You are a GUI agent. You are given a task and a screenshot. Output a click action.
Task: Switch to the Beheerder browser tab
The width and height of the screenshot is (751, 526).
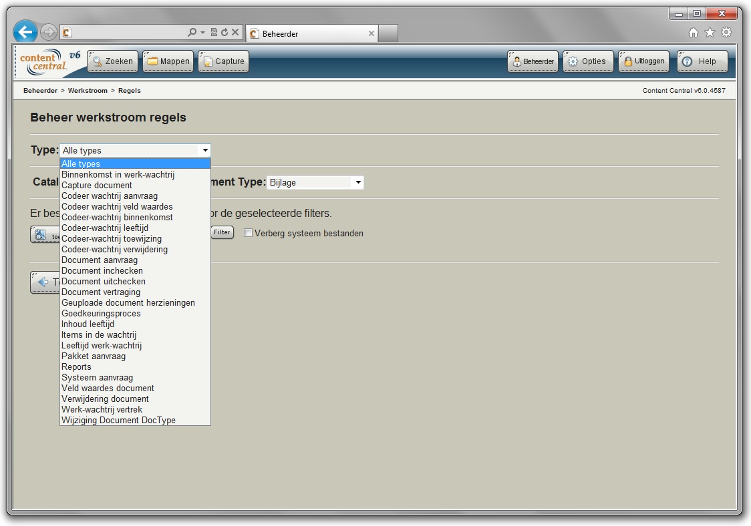point(307,33)
